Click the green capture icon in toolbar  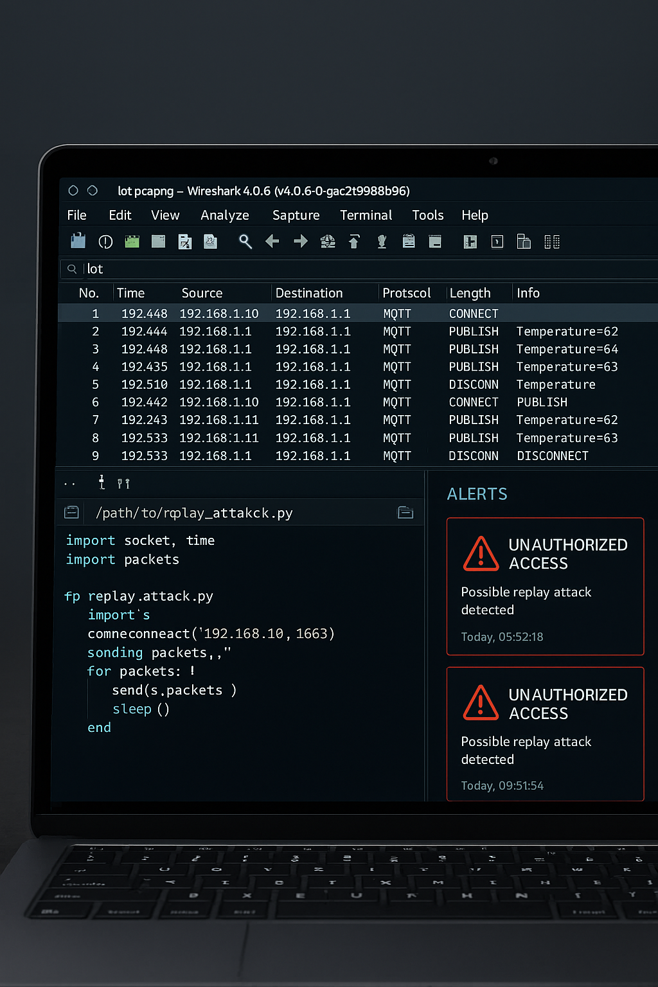[132, 242]
